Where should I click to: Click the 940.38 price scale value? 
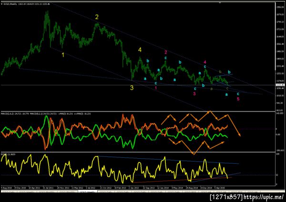pyautogui.click(x=280, y=103)
